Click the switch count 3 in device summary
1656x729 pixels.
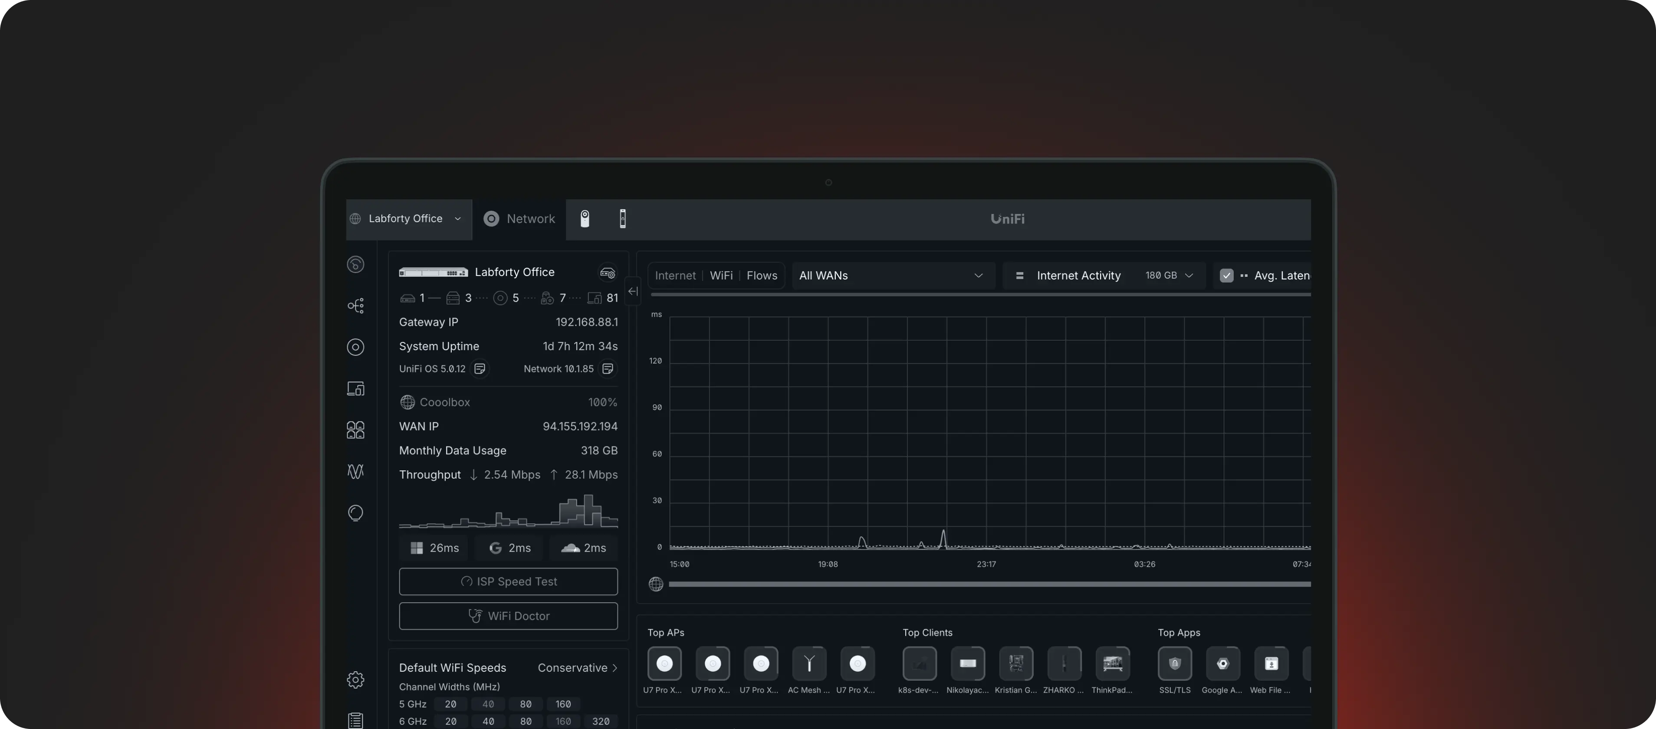(x=468, y=298)
